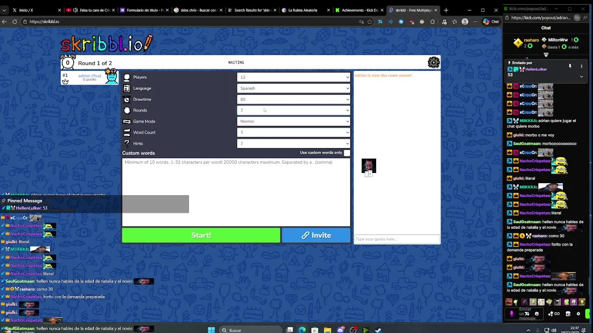The image size is (593, 333).
Task: Click the Round 1 of 2 label
Action: (x=95, y=63)
